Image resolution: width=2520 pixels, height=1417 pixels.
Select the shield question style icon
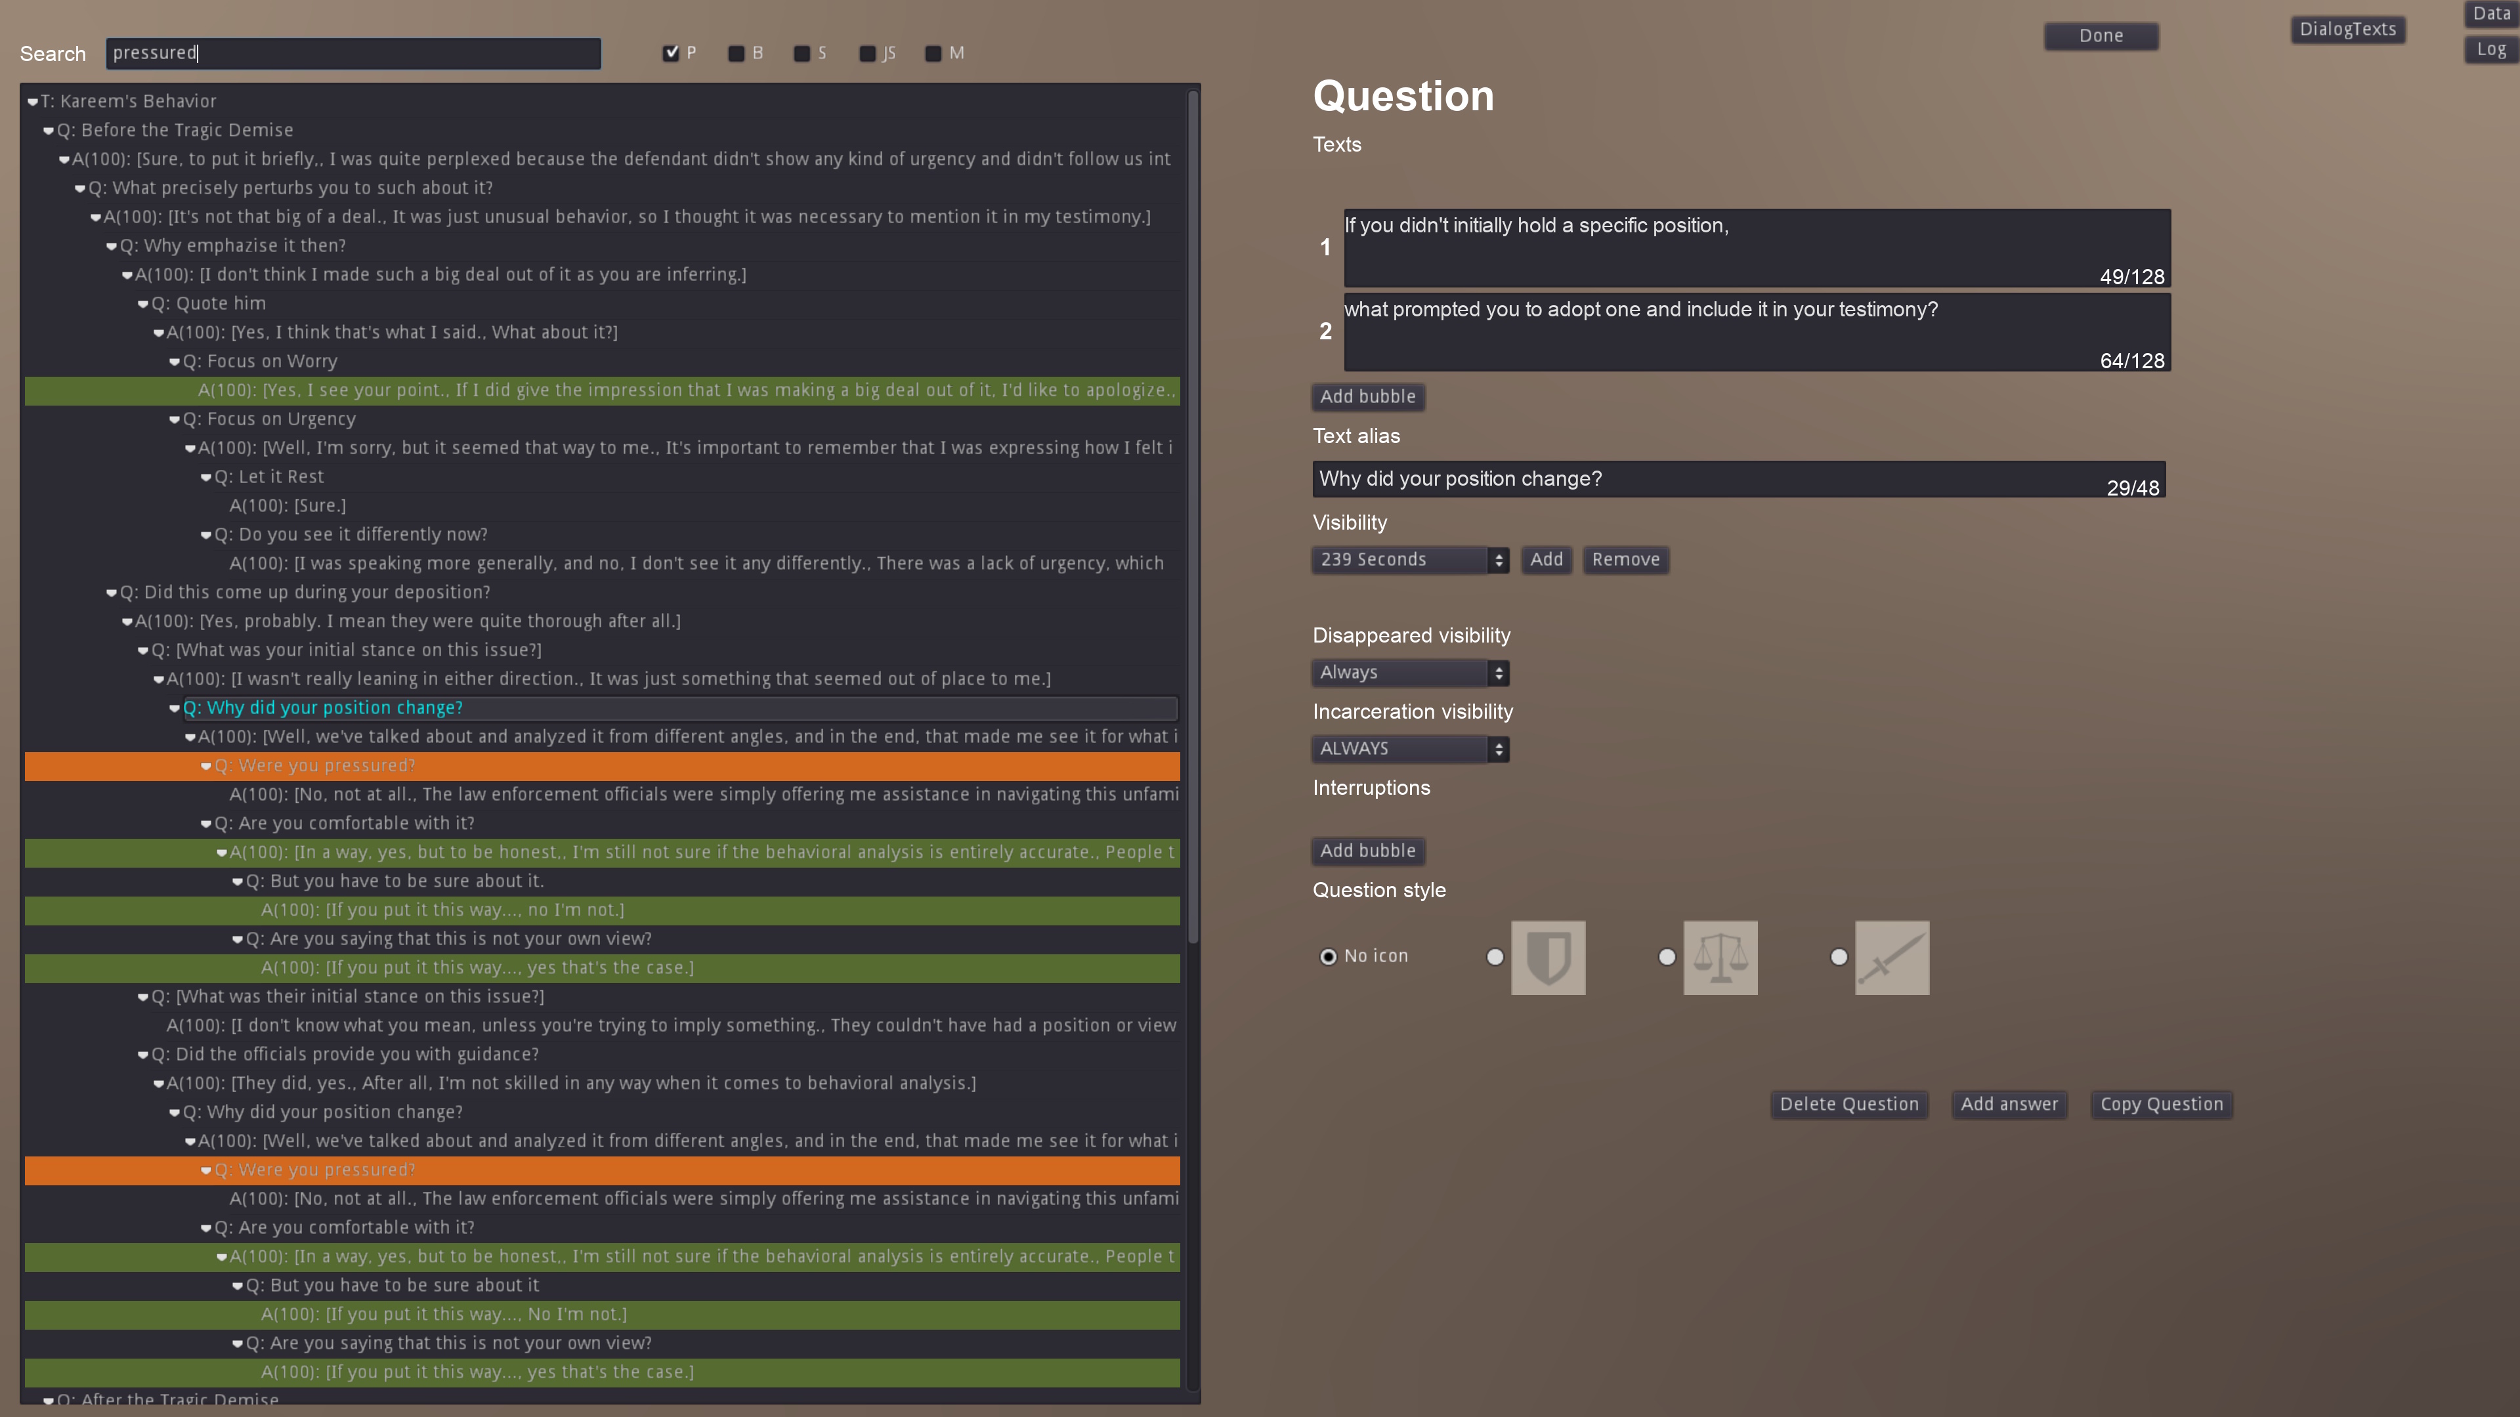[x=1548, y=958]
